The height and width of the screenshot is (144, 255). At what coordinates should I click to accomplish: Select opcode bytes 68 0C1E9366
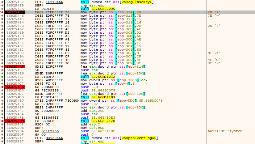point(47,131)
